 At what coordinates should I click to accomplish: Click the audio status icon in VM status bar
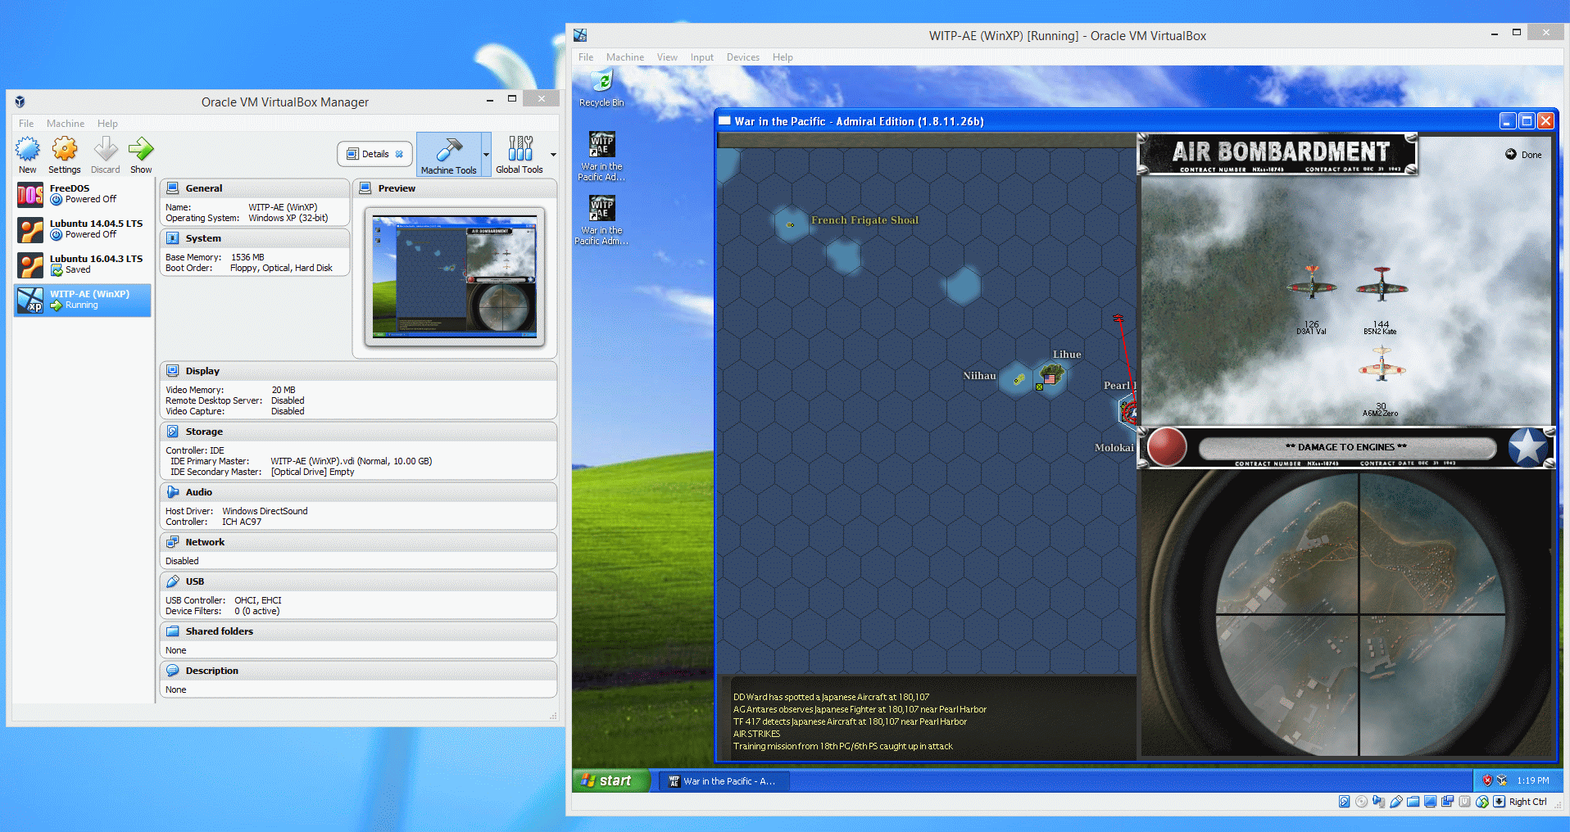click(1378, 802)
